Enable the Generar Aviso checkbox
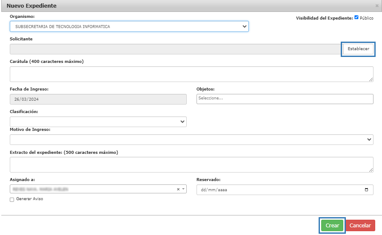Image resolution: width=382 pixels, height=235 pixels. tap(12, 199)
